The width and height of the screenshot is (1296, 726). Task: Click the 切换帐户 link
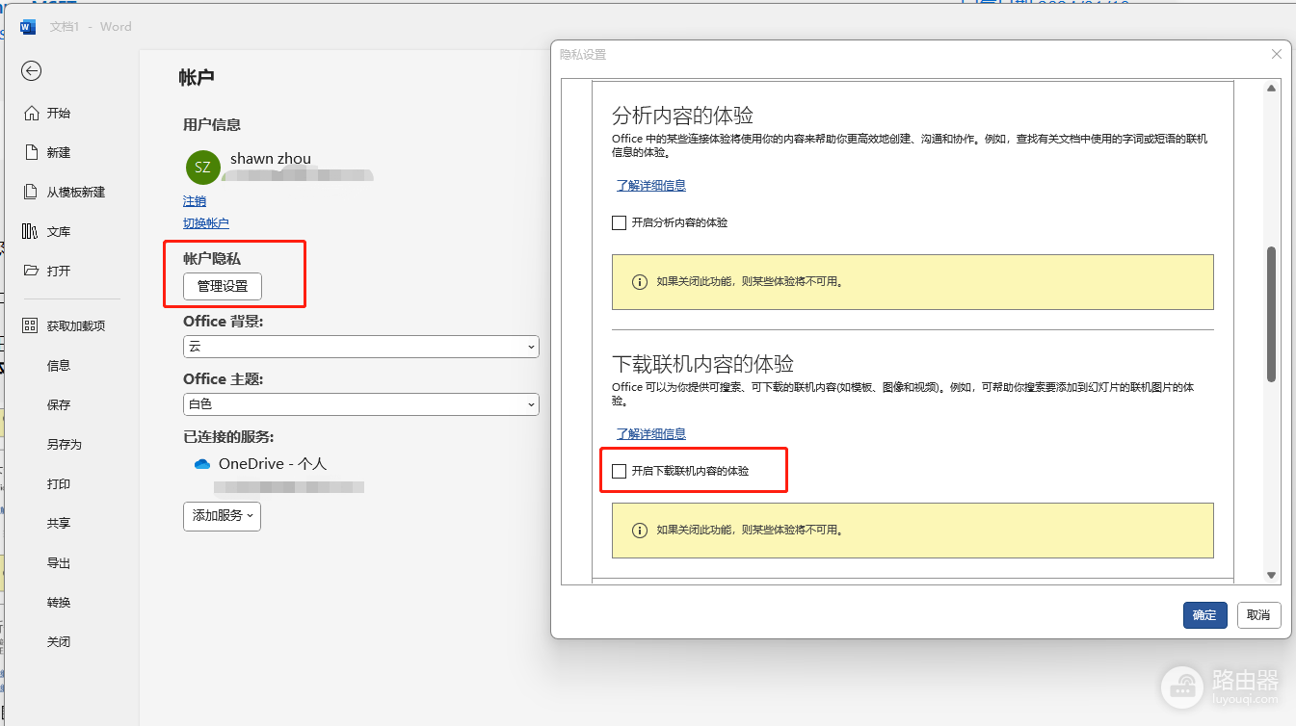tap(206, 223)
